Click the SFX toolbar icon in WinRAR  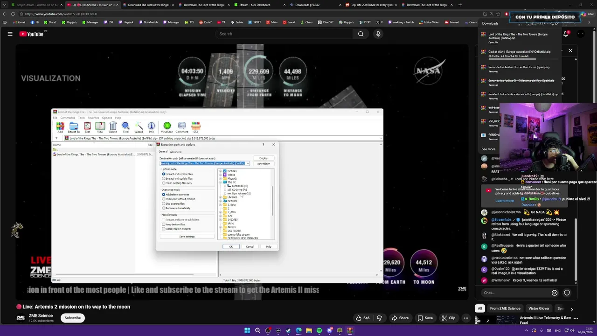coord(196,127)
